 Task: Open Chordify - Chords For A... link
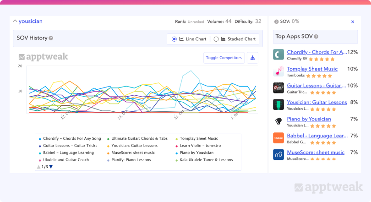(x=317, y=52)
